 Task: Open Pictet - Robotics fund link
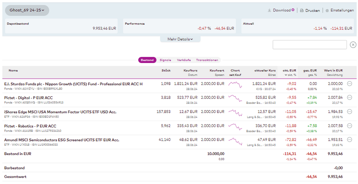coord(30,126)
